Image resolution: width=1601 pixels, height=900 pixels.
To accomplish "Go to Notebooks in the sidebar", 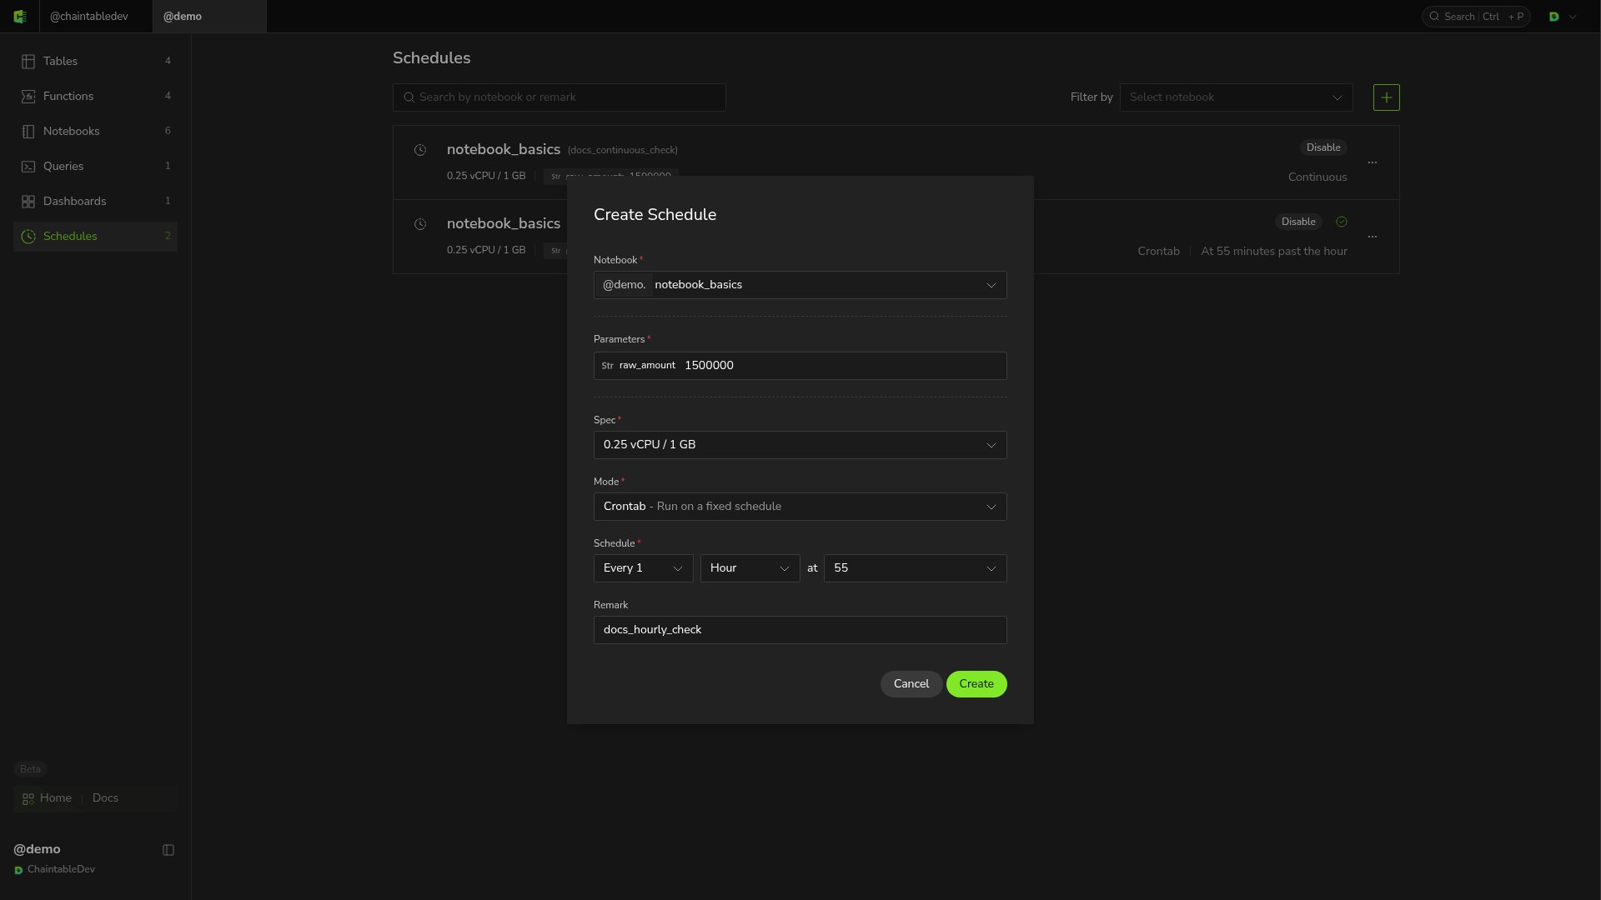I will (x=96, y=132).
